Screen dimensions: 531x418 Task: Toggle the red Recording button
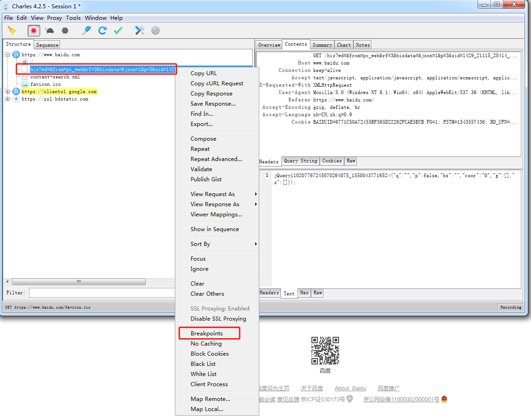point(34,30)
